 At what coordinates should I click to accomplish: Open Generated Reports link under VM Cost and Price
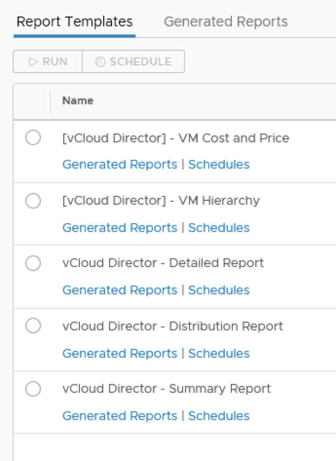pos(120,164)
